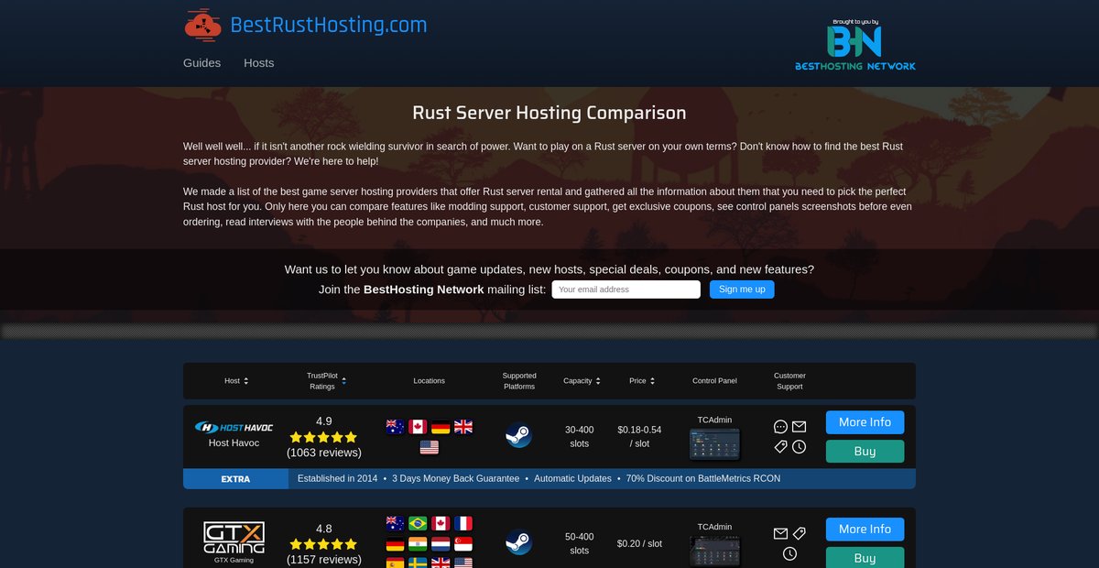This screenshot has width=1099, height=568.
Task: Click Host Havoc clock support icon
Action: (x=799, y=446)
